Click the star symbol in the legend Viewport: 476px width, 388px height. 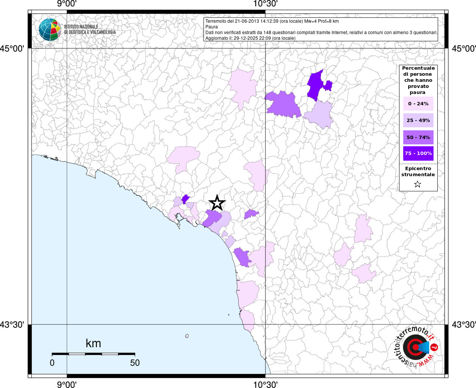[418, 185]
